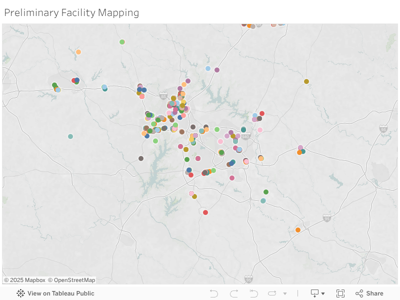Revert the dashboard using the reset icon
The width and height of the screenshot is (400, 300).
(x=253, y=293)
